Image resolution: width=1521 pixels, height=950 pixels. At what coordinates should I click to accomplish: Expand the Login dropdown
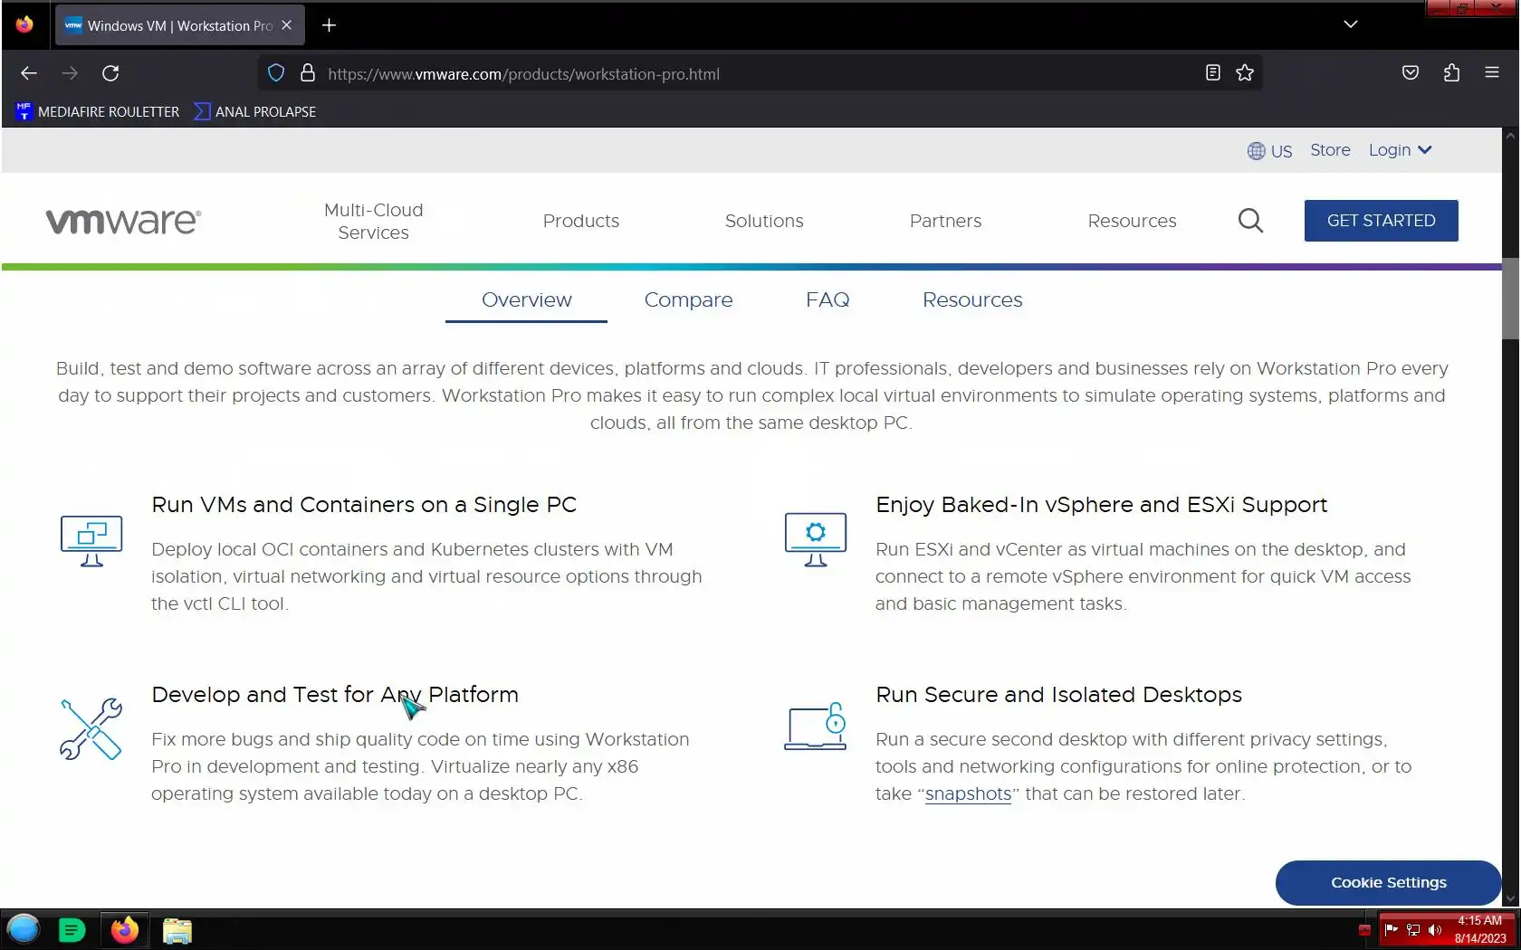point(1400,150)
